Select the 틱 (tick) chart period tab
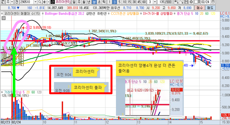The image size is (230, 125). 104,2
